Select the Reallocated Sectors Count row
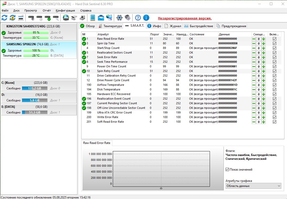The width and height of the screenshot is (287, 199). coord(114,53)
